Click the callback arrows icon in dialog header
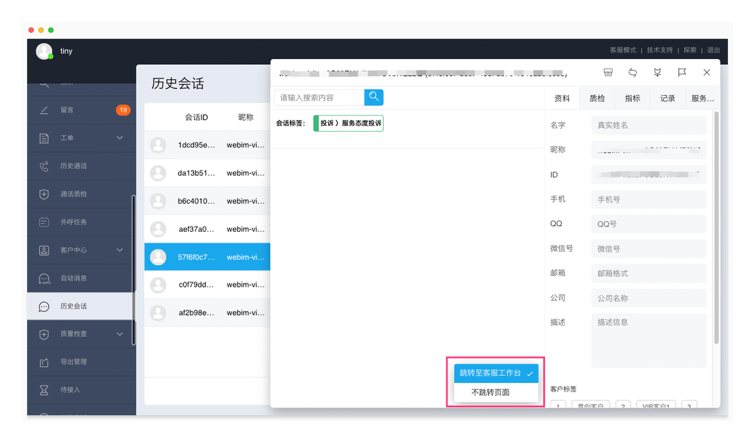This screenshot has height=443, width=755. point(632,73)
